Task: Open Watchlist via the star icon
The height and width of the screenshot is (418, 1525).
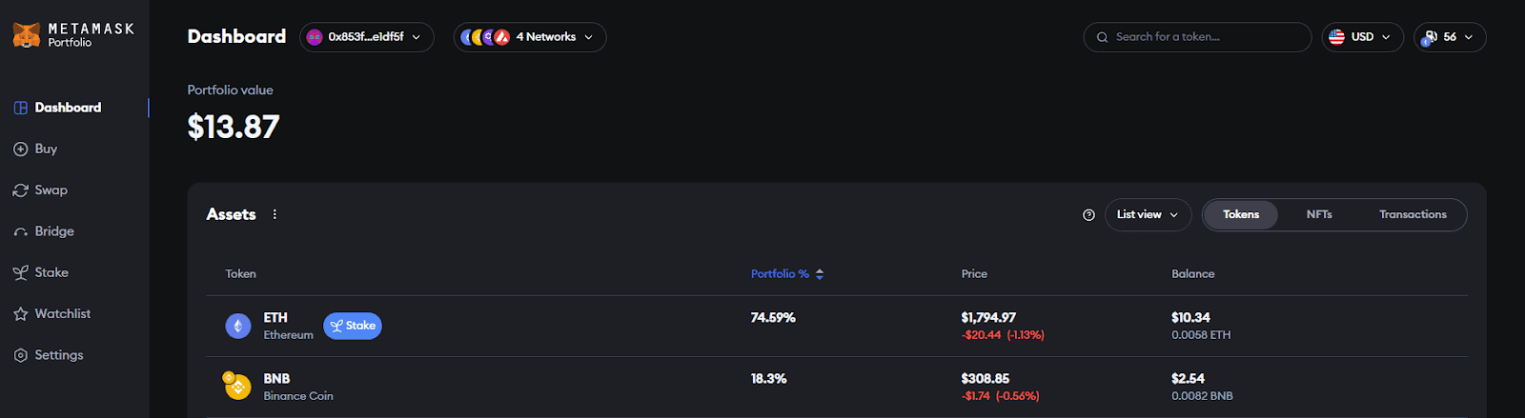Action: [21, 314]
